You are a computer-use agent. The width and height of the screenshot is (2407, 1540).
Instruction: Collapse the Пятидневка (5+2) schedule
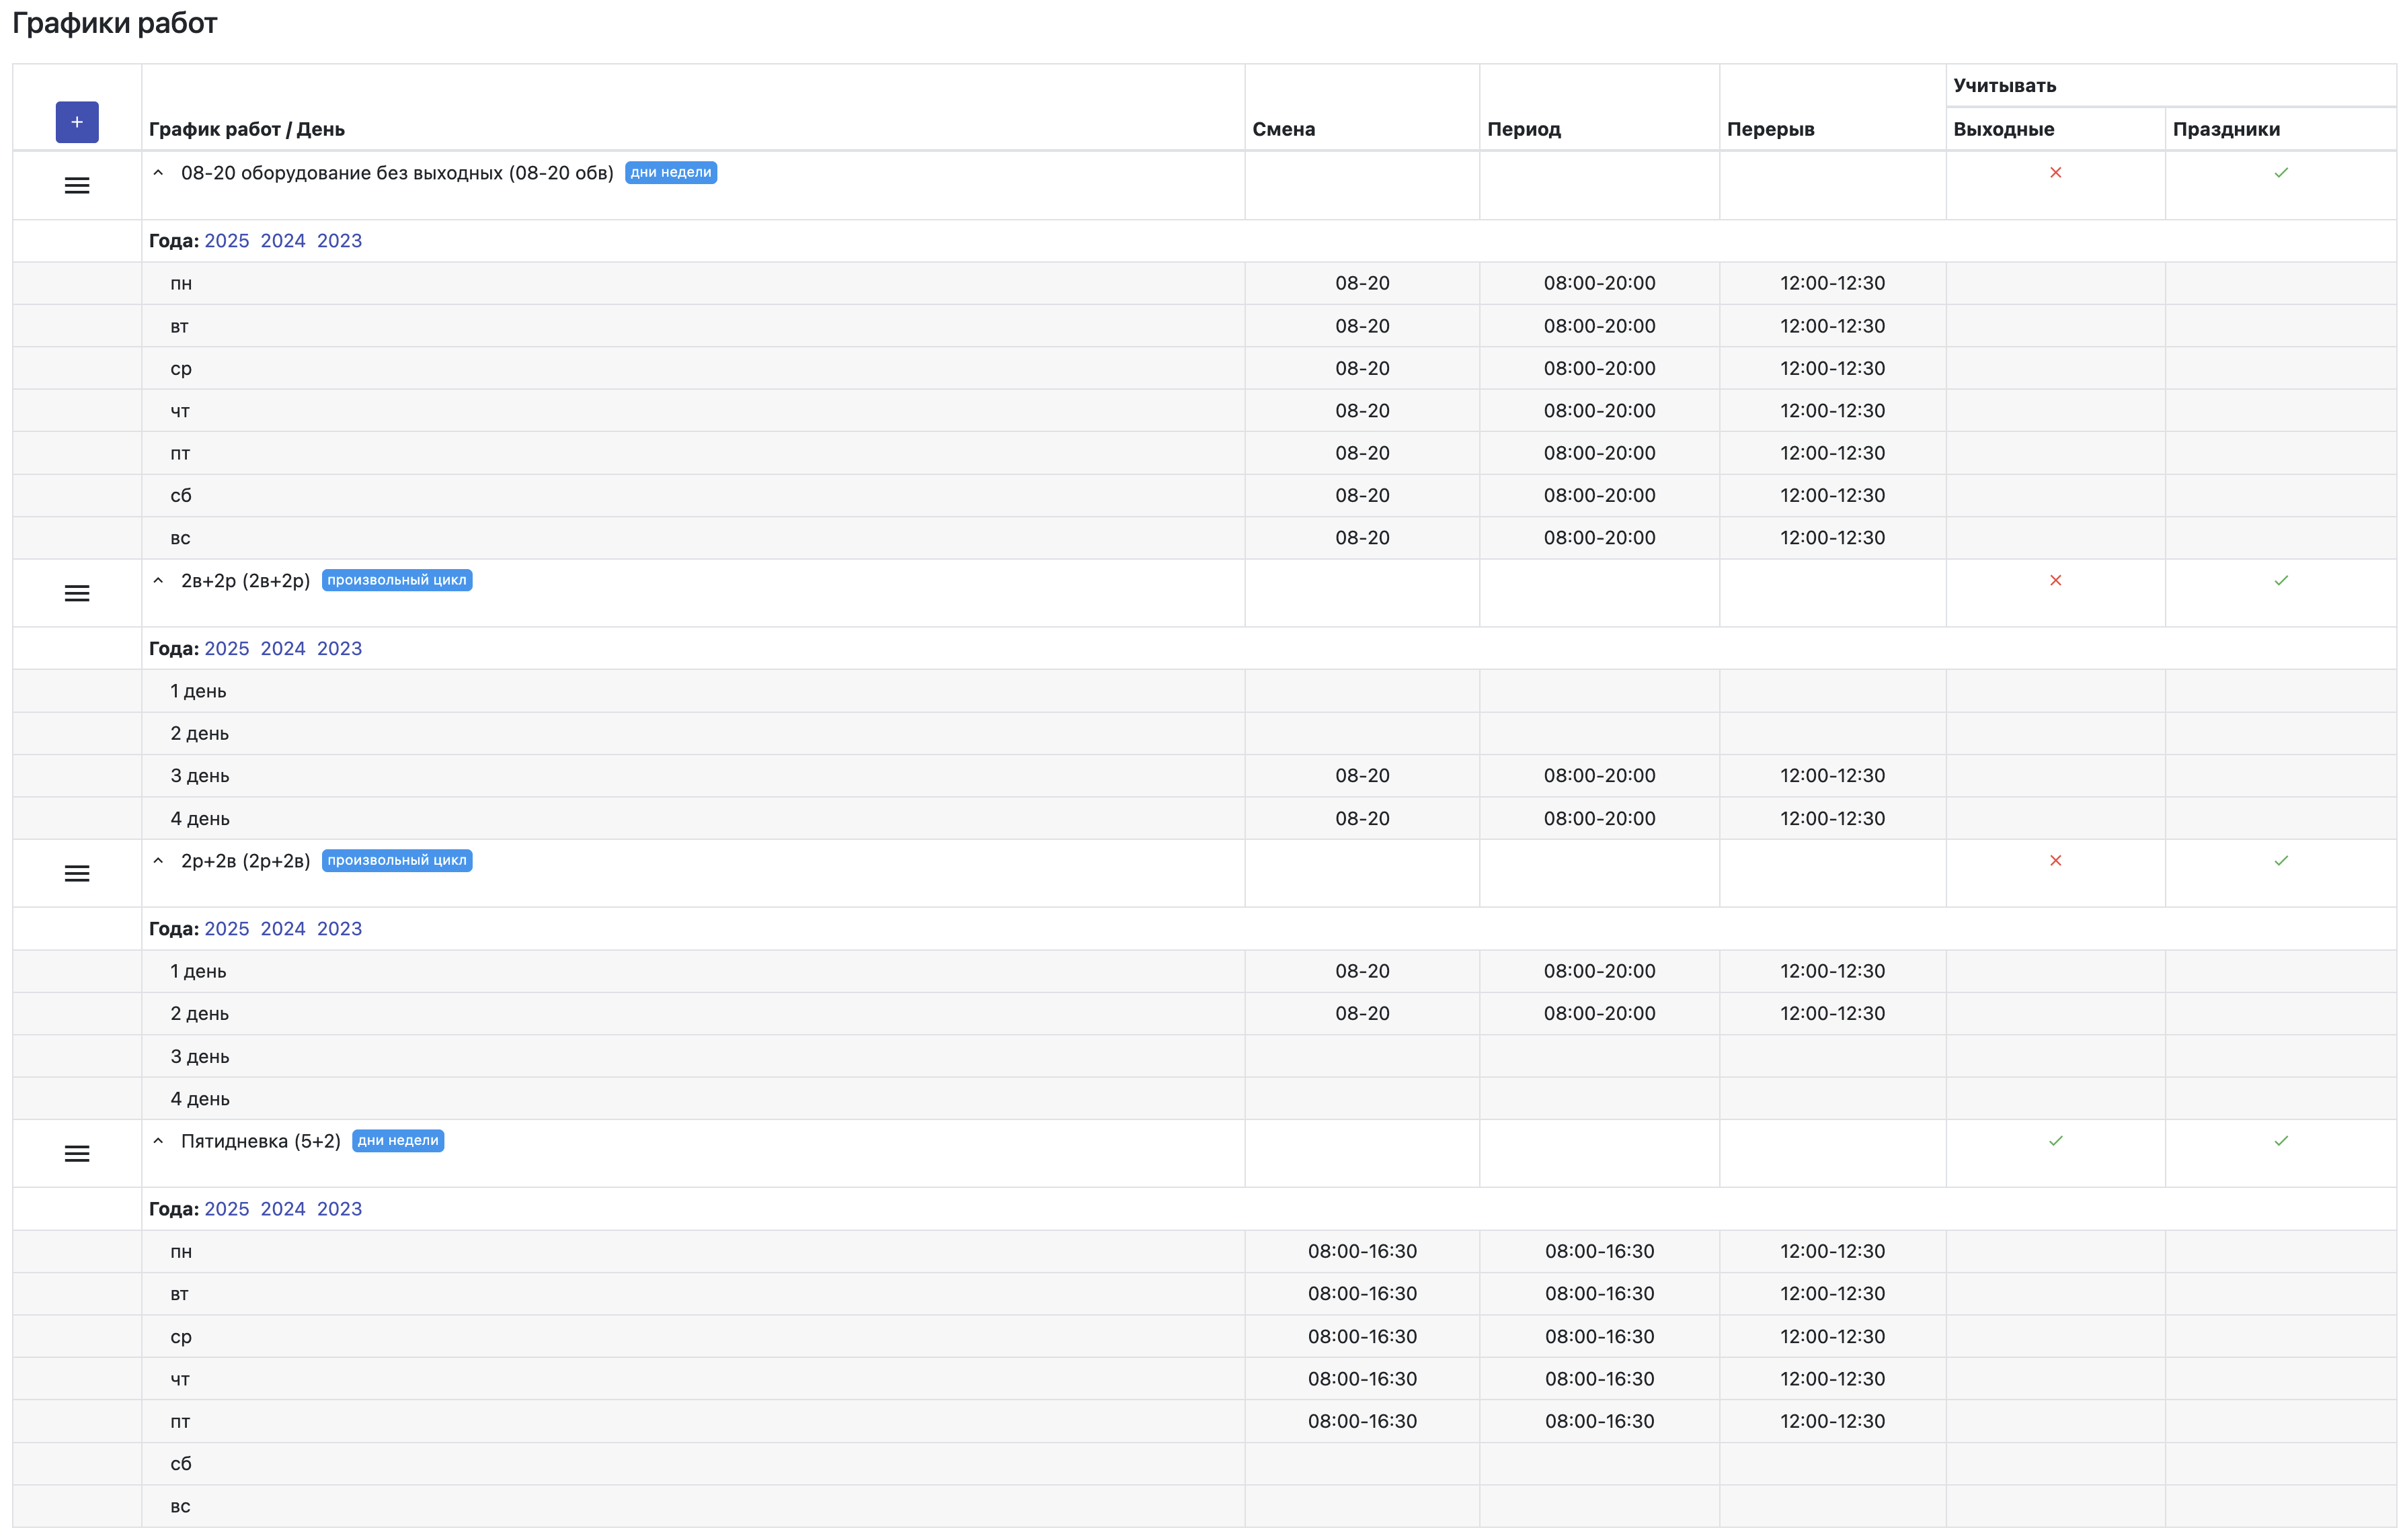click(158, 1141)
